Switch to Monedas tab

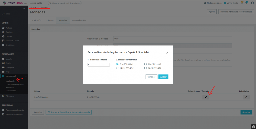[63, 20]
